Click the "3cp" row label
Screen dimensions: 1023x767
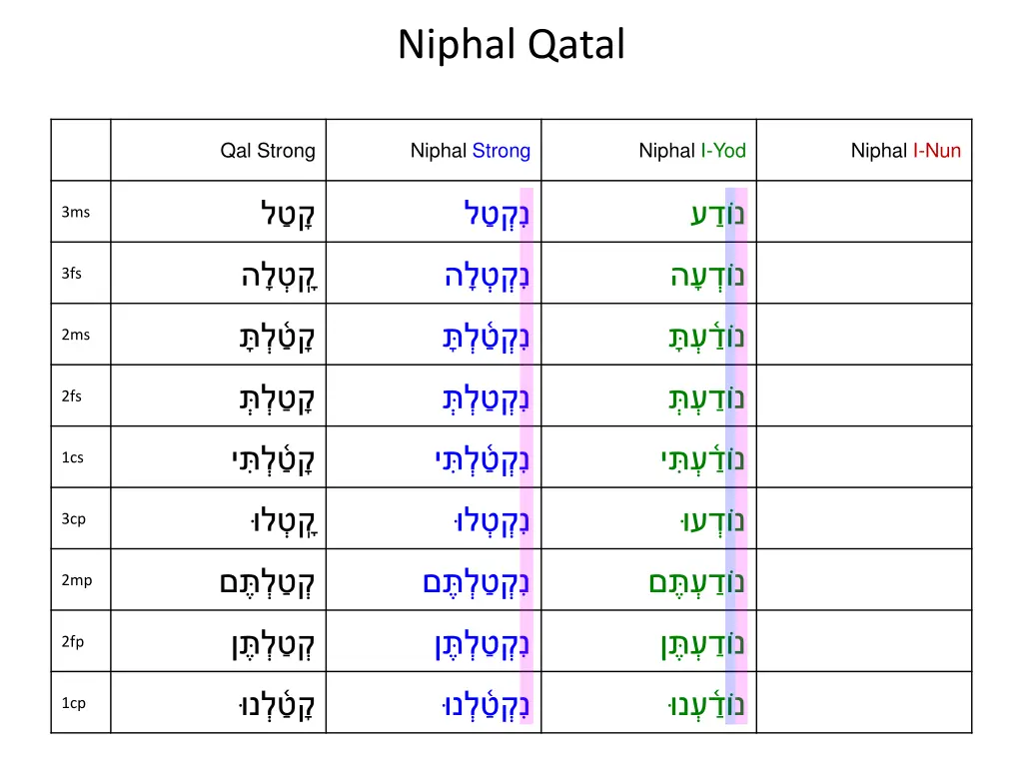74,519
